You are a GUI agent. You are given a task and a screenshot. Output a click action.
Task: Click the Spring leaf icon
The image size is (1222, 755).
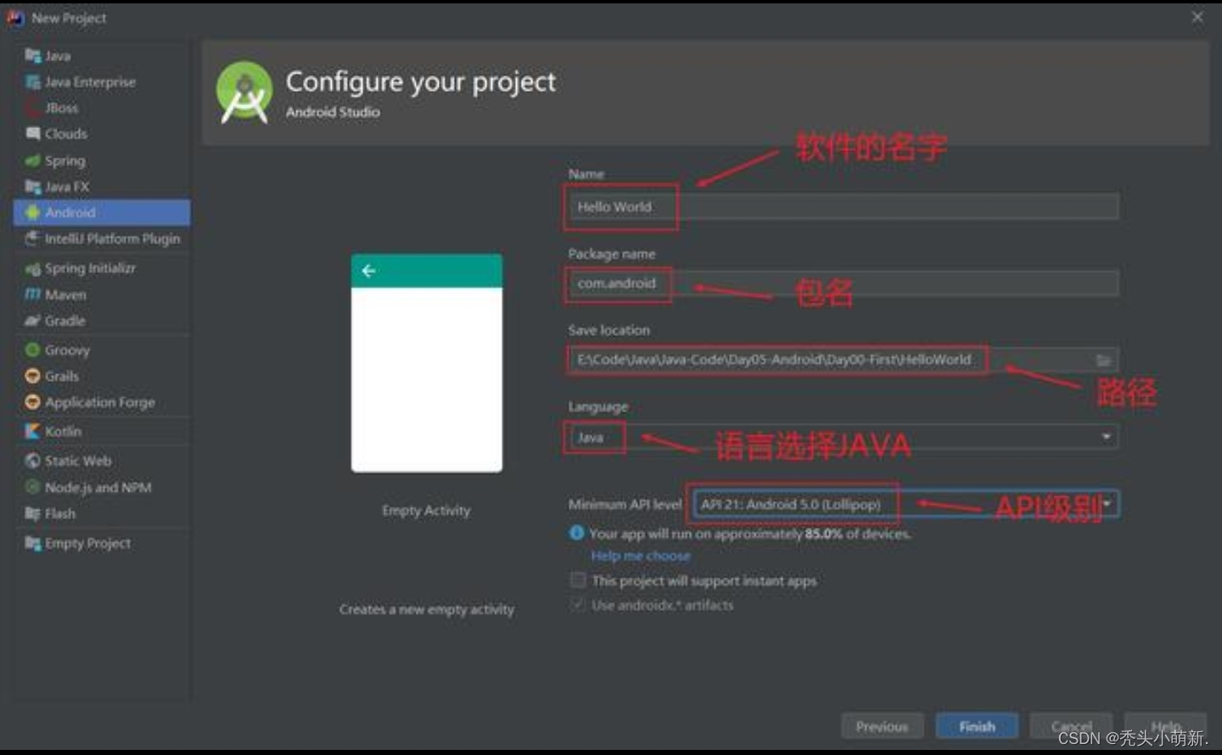[33, 160]
